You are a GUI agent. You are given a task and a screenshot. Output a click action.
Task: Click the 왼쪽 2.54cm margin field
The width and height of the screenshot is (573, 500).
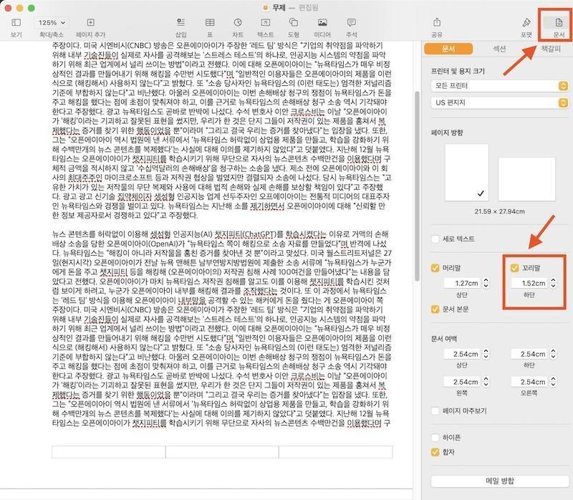click(x=462, y=382)
